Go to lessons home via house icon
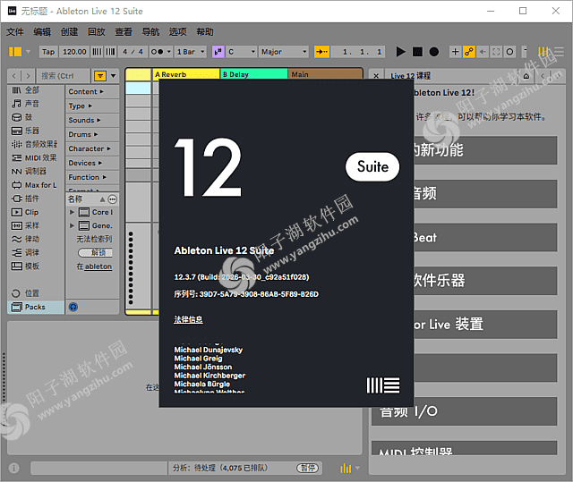 tap(526, 76)
